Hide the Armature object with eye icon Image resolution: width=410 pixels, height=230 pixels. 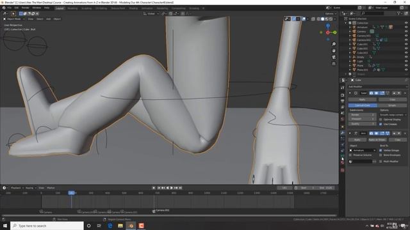click(406, 27)
